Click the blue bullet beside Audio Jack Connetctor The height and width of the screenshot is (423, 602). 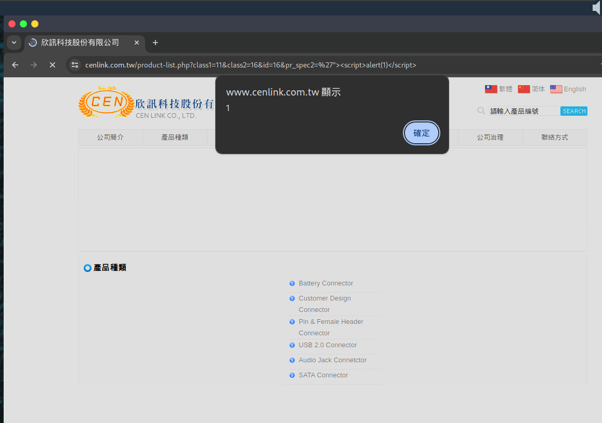click(292, 361)
